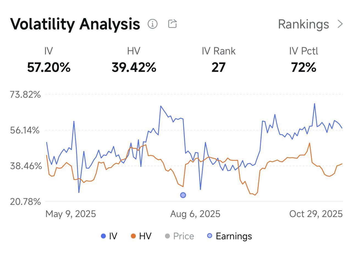
Task: Expand the Rankings chevron arrow
Action: (x=340, y=24)
